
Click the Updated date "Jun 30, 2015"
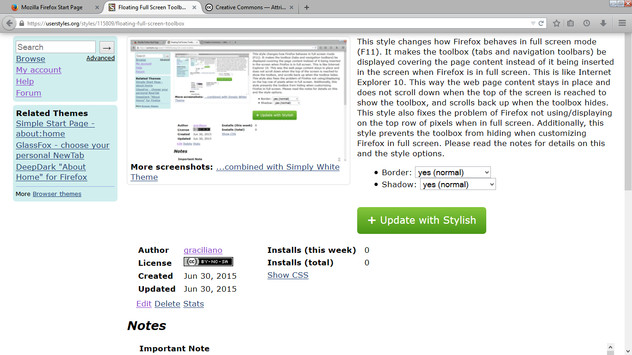coord(210,289)
